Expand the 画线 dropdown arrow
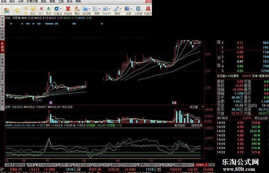 [x=120, y=9]
